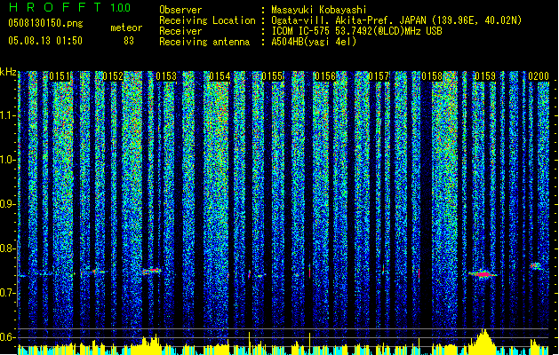
Task: Click the HROFFT title text
Action: pyautogui.click(x=55, y=7)
